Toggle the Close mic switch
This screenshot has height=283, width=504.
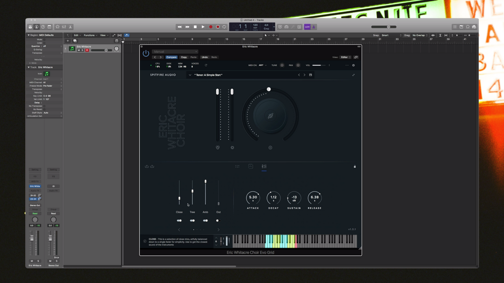(179, 221)
